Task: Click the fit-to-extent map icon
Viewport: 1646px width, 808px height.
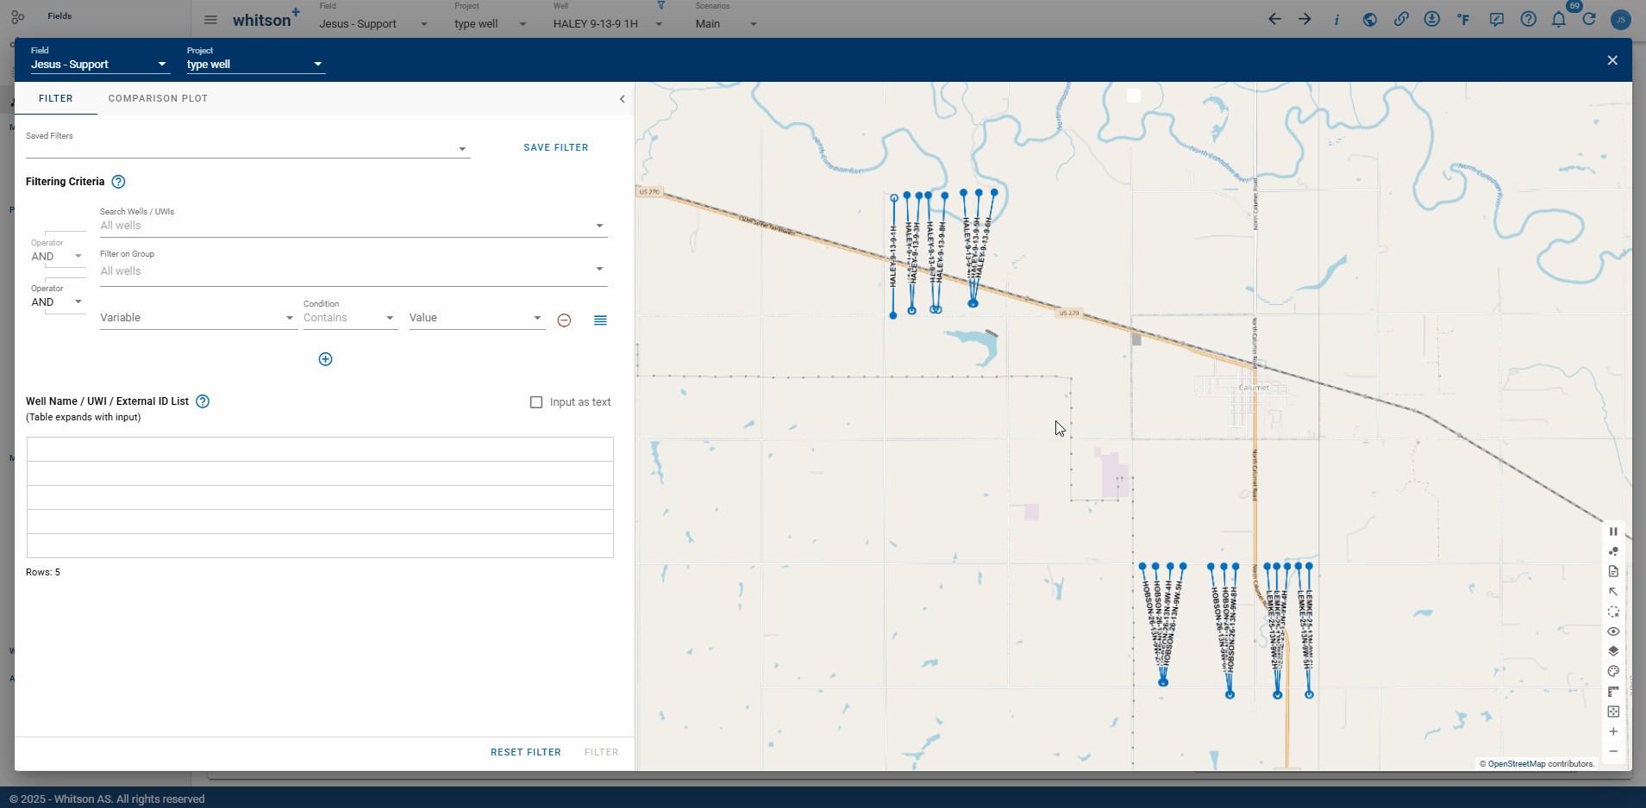Action: point(1613,712)
